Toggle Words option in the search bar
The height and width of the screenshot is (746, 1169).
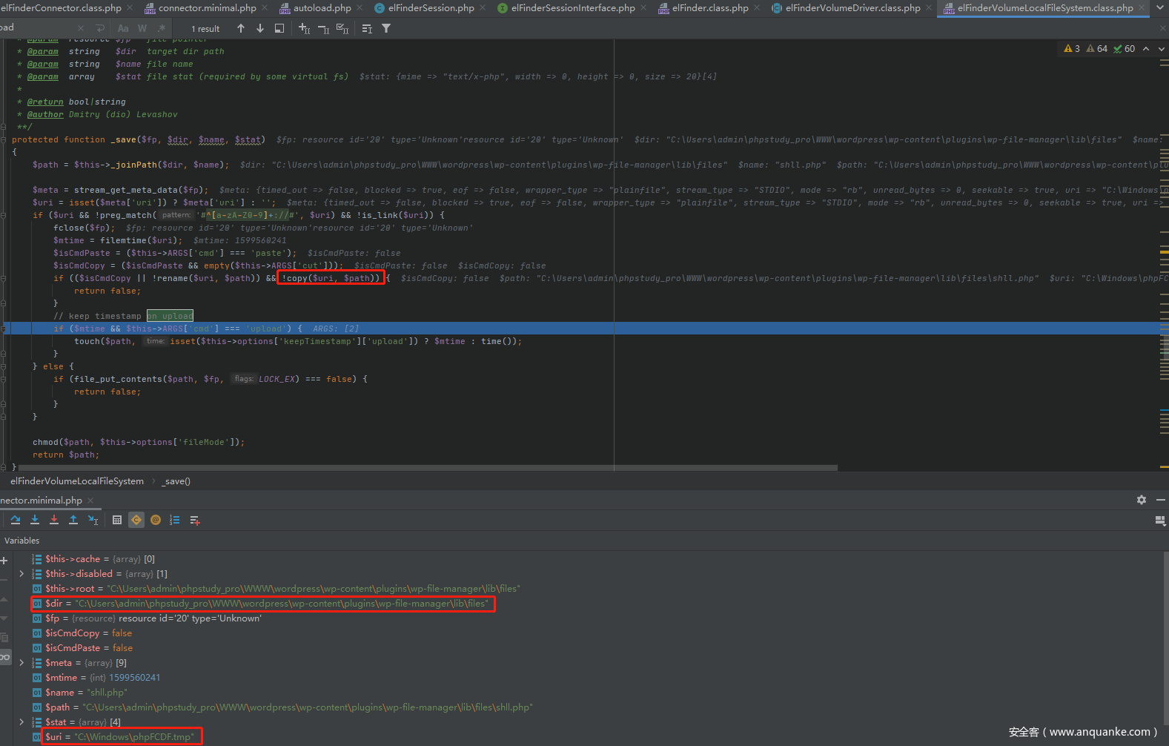tap(142, 28)
